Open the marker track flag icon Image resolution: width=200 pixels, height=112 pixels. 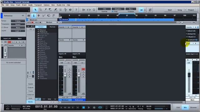[x=54, y=16]
